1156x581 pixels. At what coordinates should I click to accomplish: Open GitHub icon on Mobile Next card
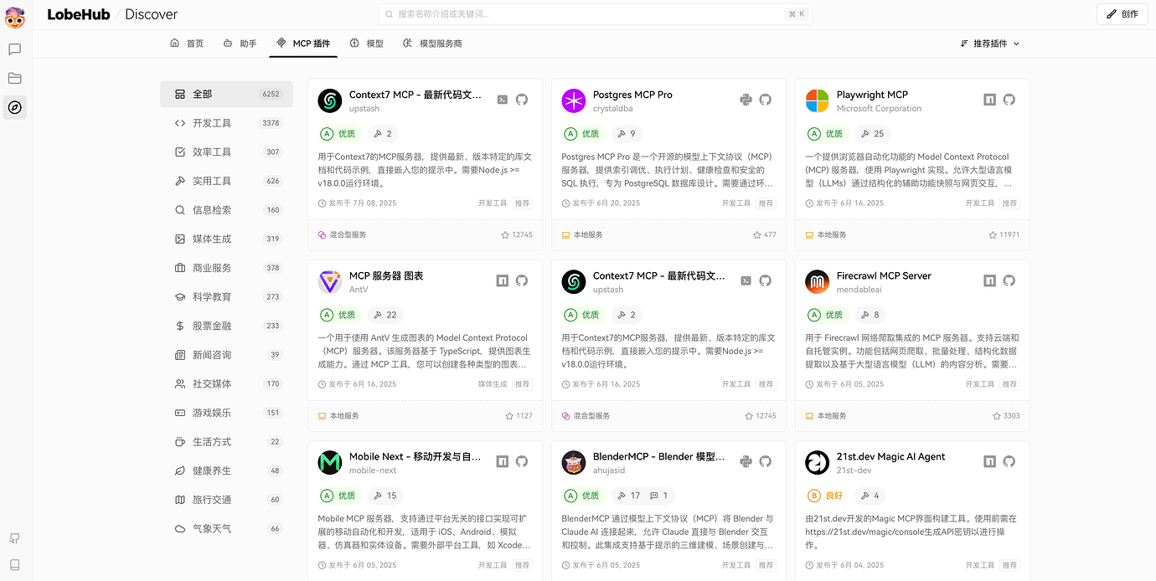coord(521,461)
